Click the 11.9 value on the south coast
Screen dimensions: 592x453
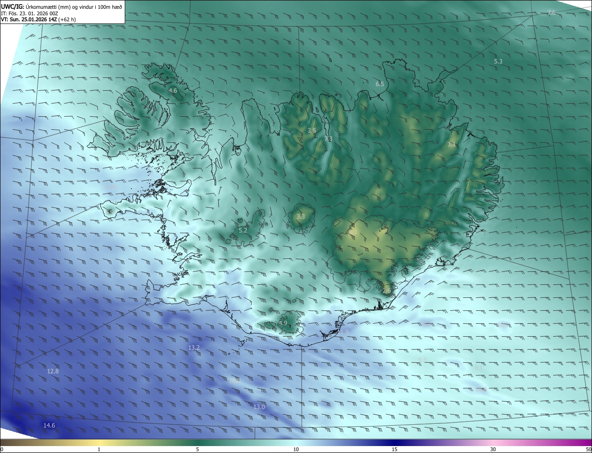tap(343, 332)
